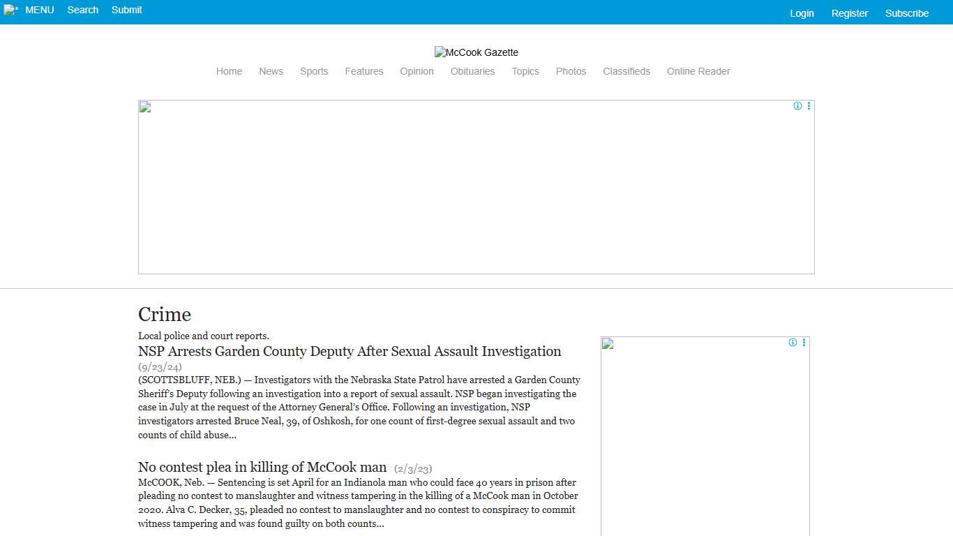Click the Submit link

point(126,10)
